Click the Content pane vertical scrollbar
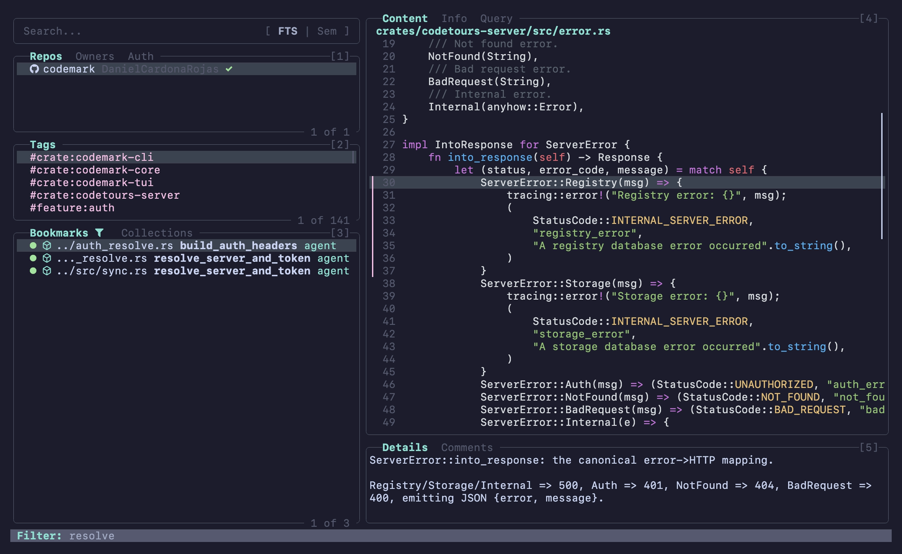The width and height of the screenshot is (902, 554). [882, 176]
